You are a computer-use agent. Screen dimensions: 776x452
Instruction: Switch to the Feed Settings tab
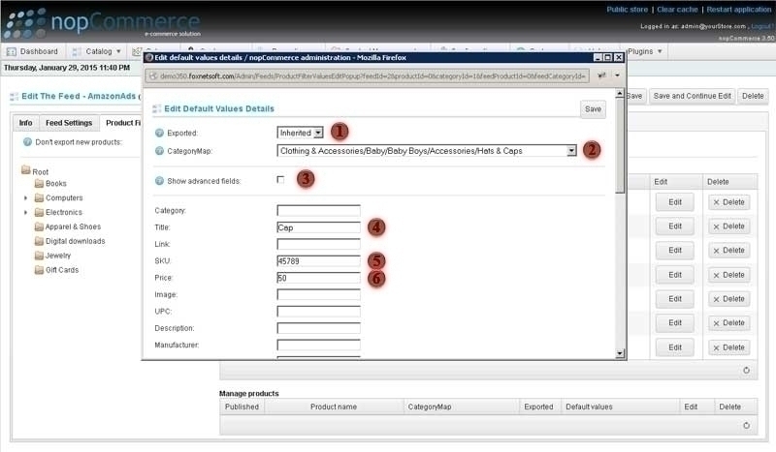tap(69, 123)
